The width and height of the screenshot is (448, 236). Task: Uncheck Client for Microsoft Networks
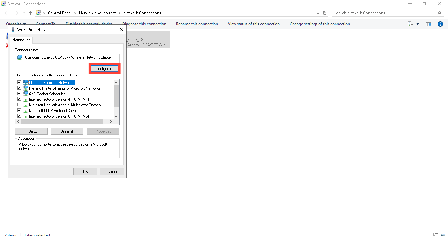tap(19, 82)
